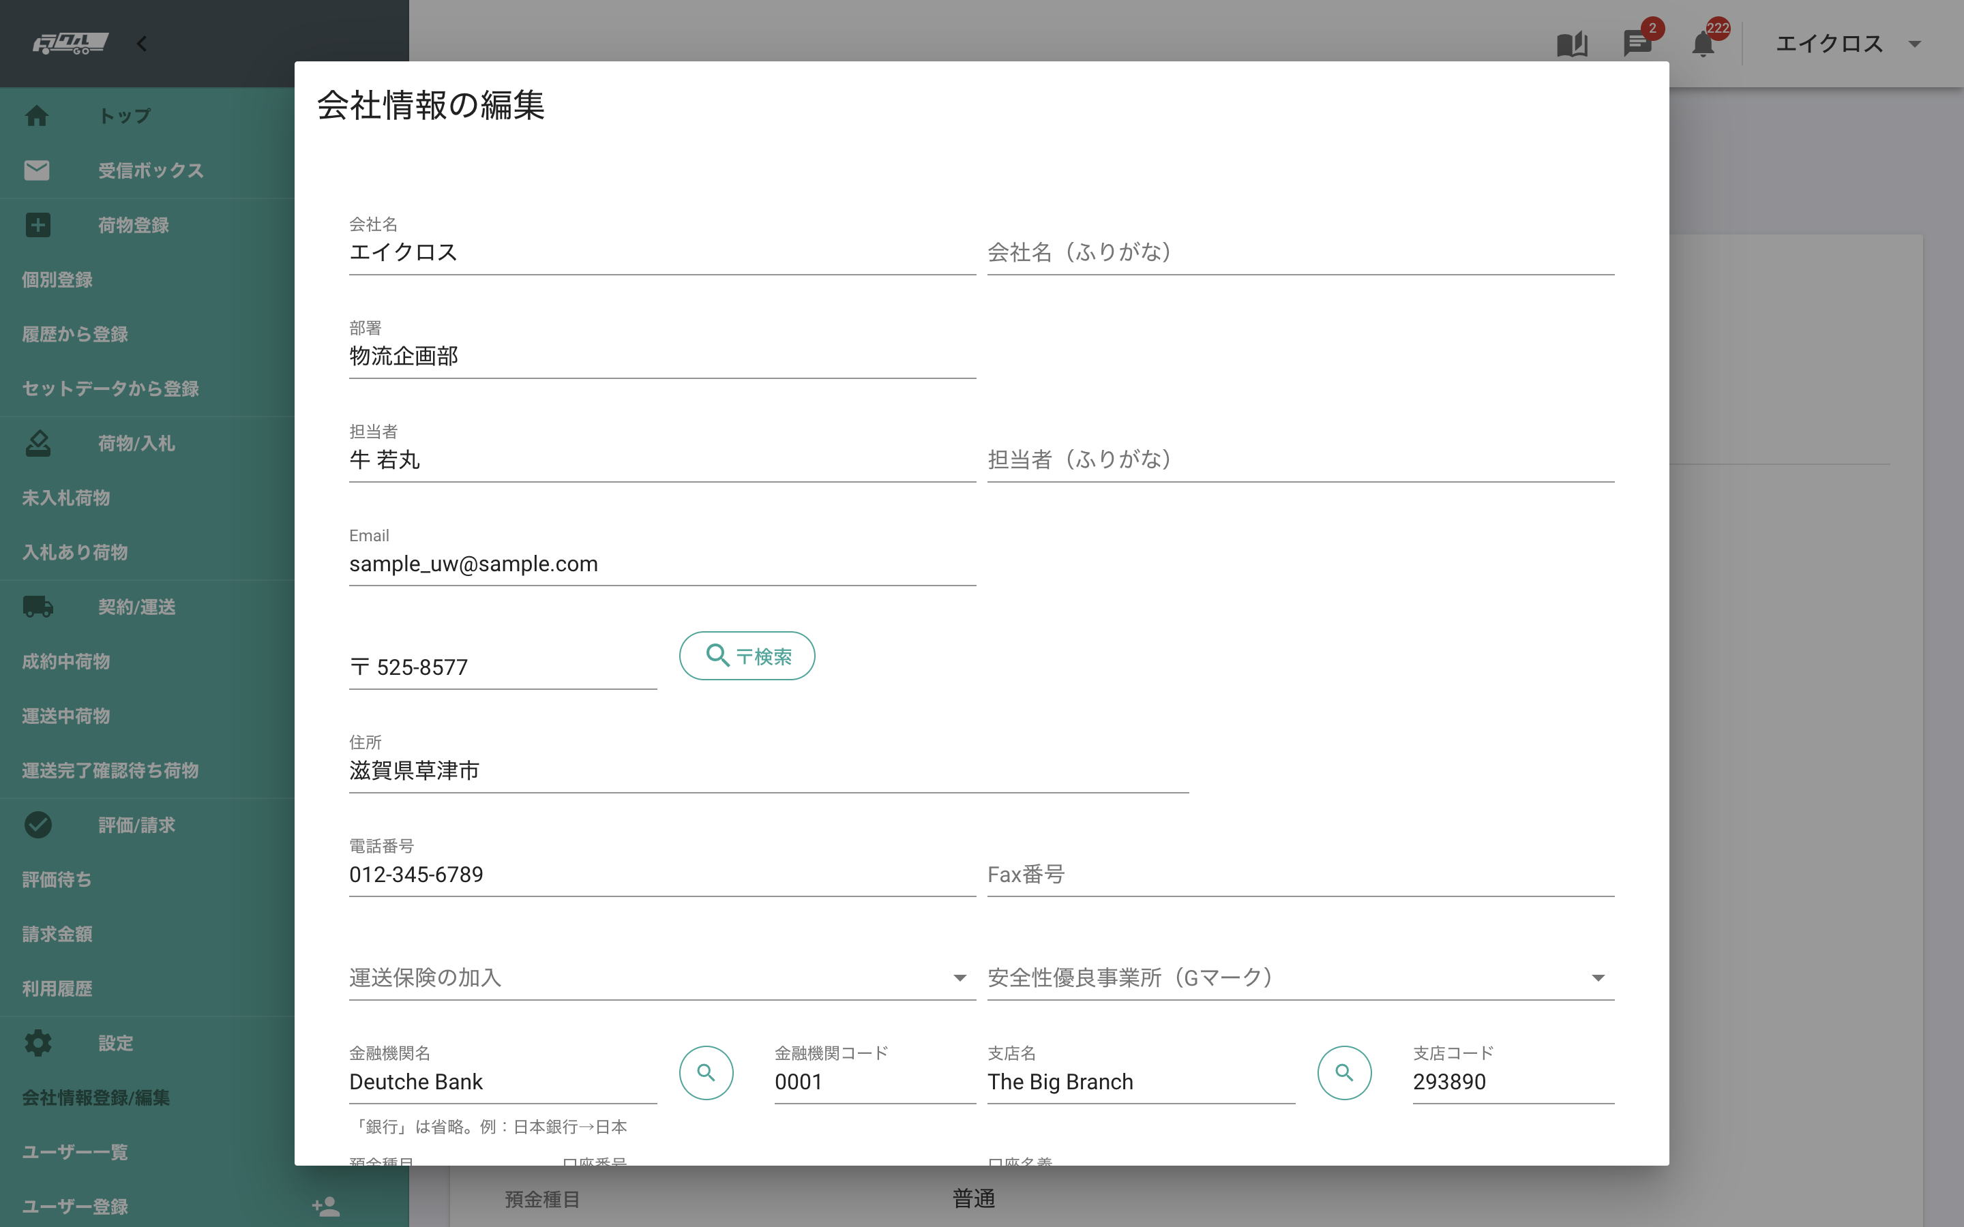Open ユーザー一覧 in the sidebar

coord(74,1152)
